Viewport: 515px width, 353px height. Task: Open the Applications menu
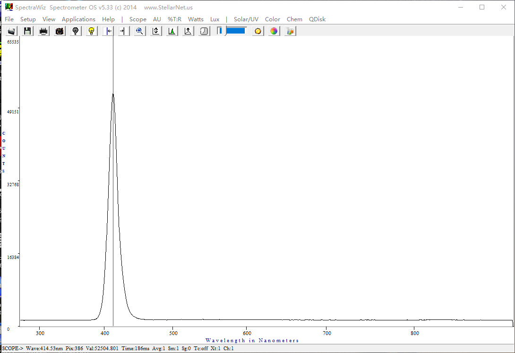(78, 19)
